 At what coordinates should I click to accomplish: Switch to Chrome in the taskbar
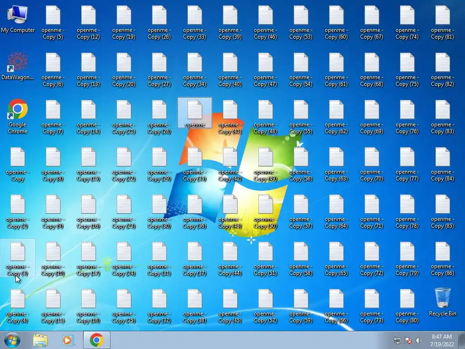97,340
